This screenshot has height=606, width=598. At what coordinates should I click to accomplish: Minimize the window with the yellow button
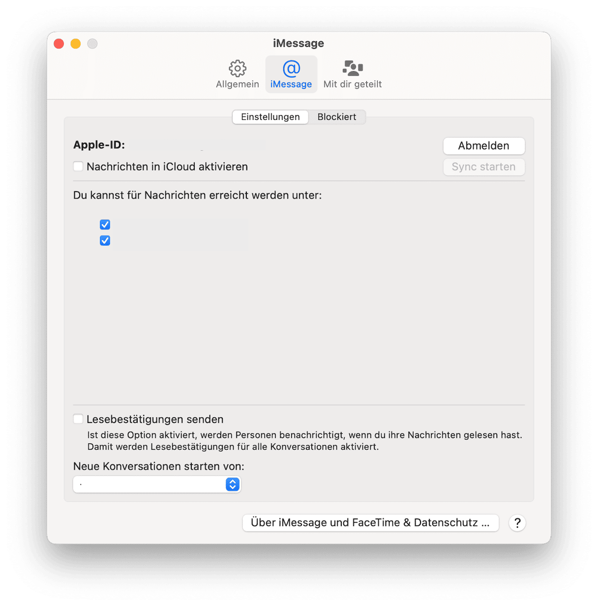click(76, 44)
